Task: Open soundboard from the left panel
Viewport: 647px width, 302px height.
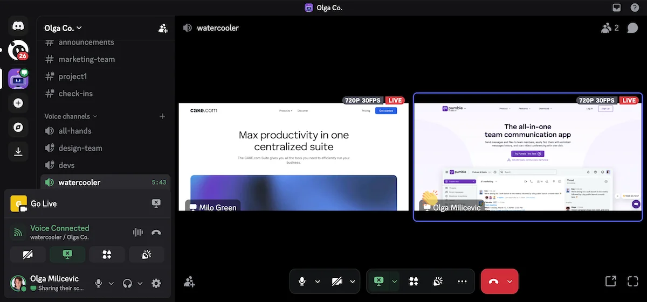Action: [x=146, y=255]
